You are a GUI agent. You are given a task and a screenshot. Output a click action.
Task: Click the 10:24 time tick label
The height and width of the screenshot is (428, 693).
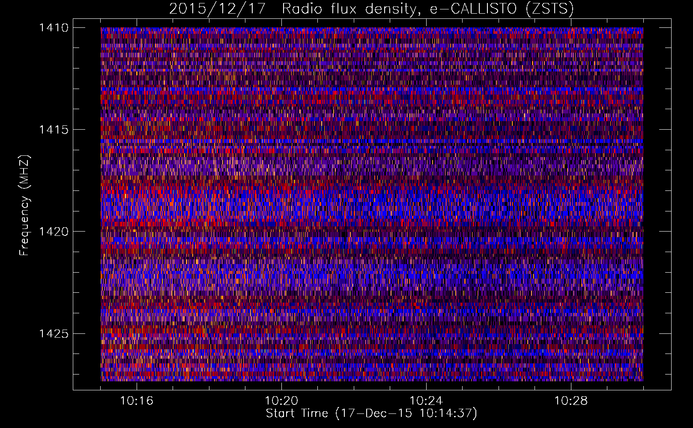(426, 401)
